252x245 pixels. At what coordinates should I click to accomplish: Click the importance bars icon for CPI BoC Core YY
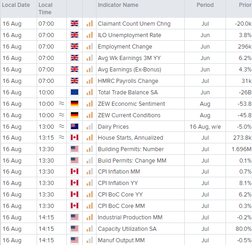click(x=90, y=194)
